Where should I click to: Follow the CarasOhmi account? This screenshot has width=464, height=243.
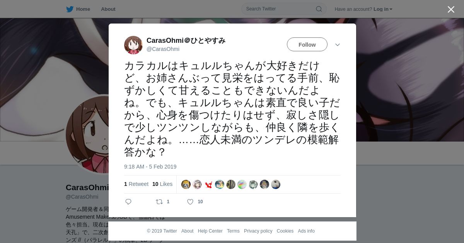coord(307,45)
